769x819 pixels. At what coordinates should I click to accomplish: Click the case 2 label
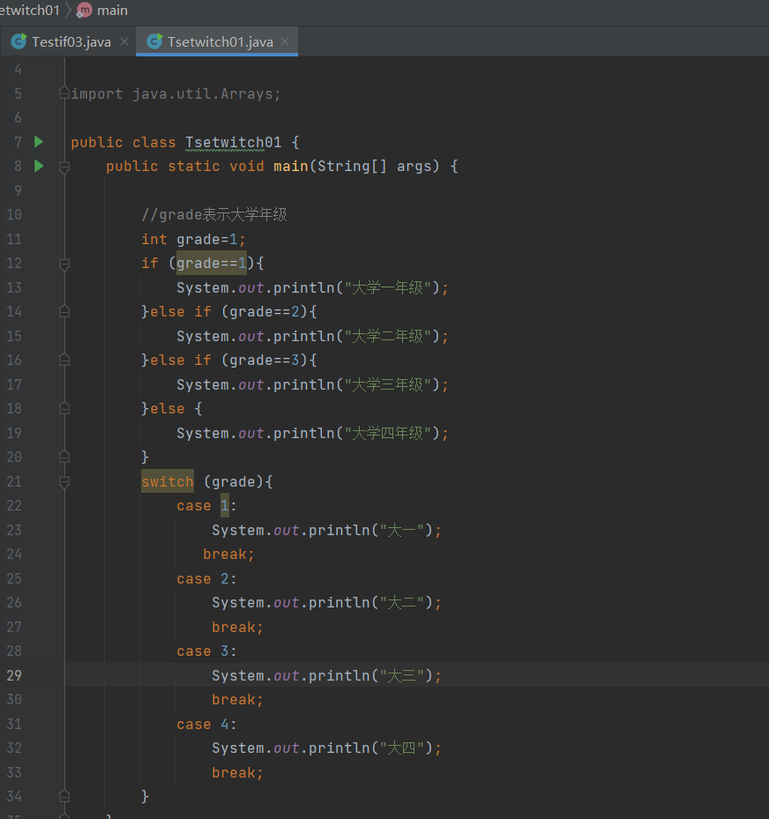tap(206, 578)
